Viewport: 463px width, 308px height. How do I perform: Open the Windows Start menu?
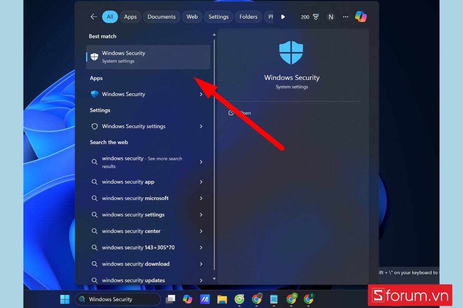coord(65,299)
